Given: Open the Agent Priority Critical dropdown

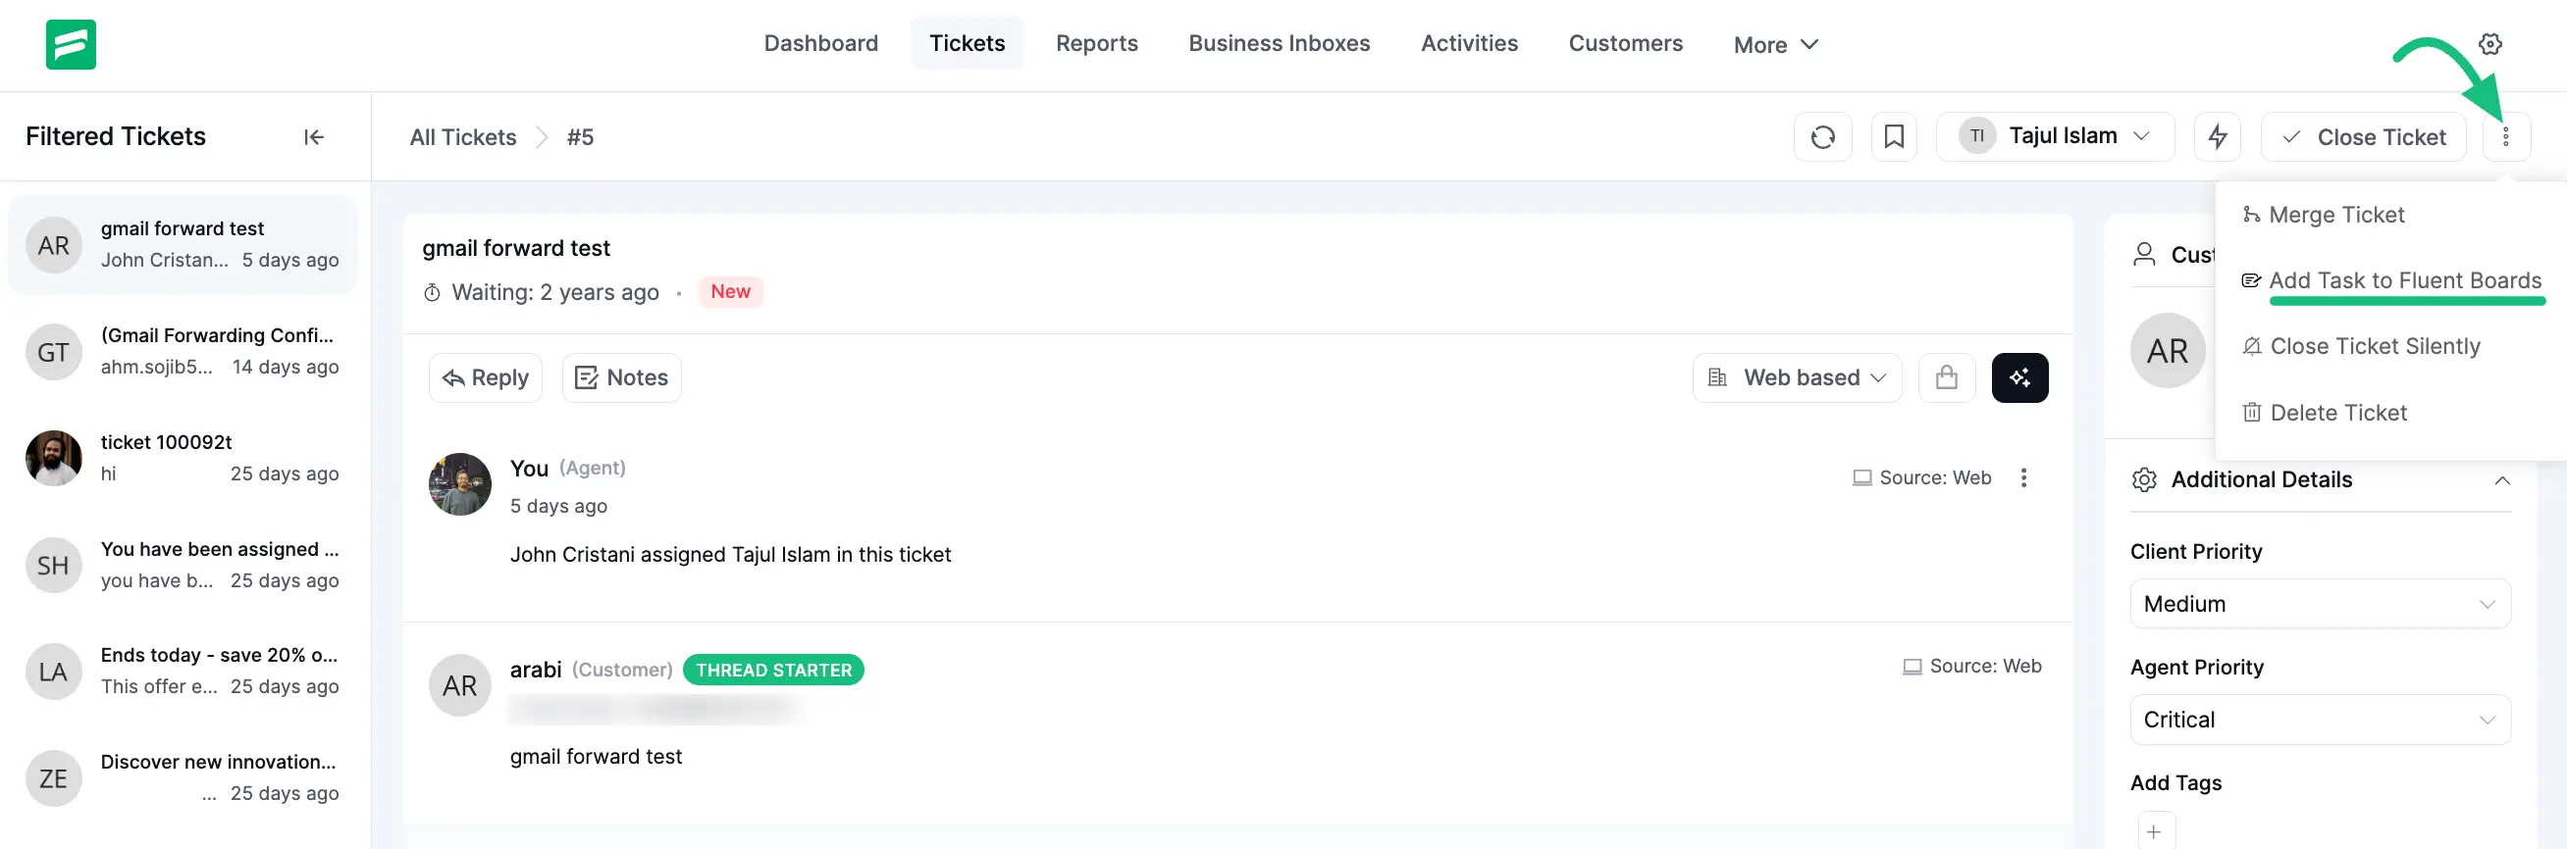Looking at the screenshot, I should click(x=2319, y=720).
